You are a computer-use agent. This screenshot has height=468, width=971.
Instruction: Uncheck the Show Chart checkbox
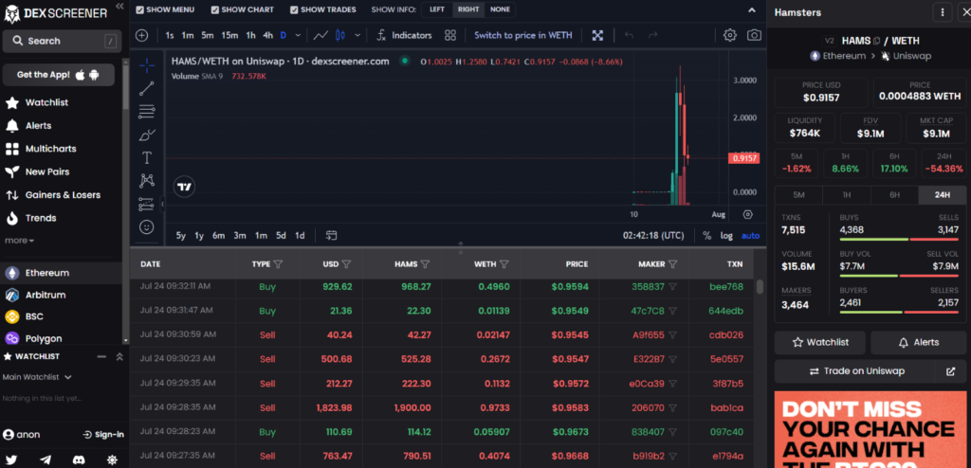click(214, 9)
